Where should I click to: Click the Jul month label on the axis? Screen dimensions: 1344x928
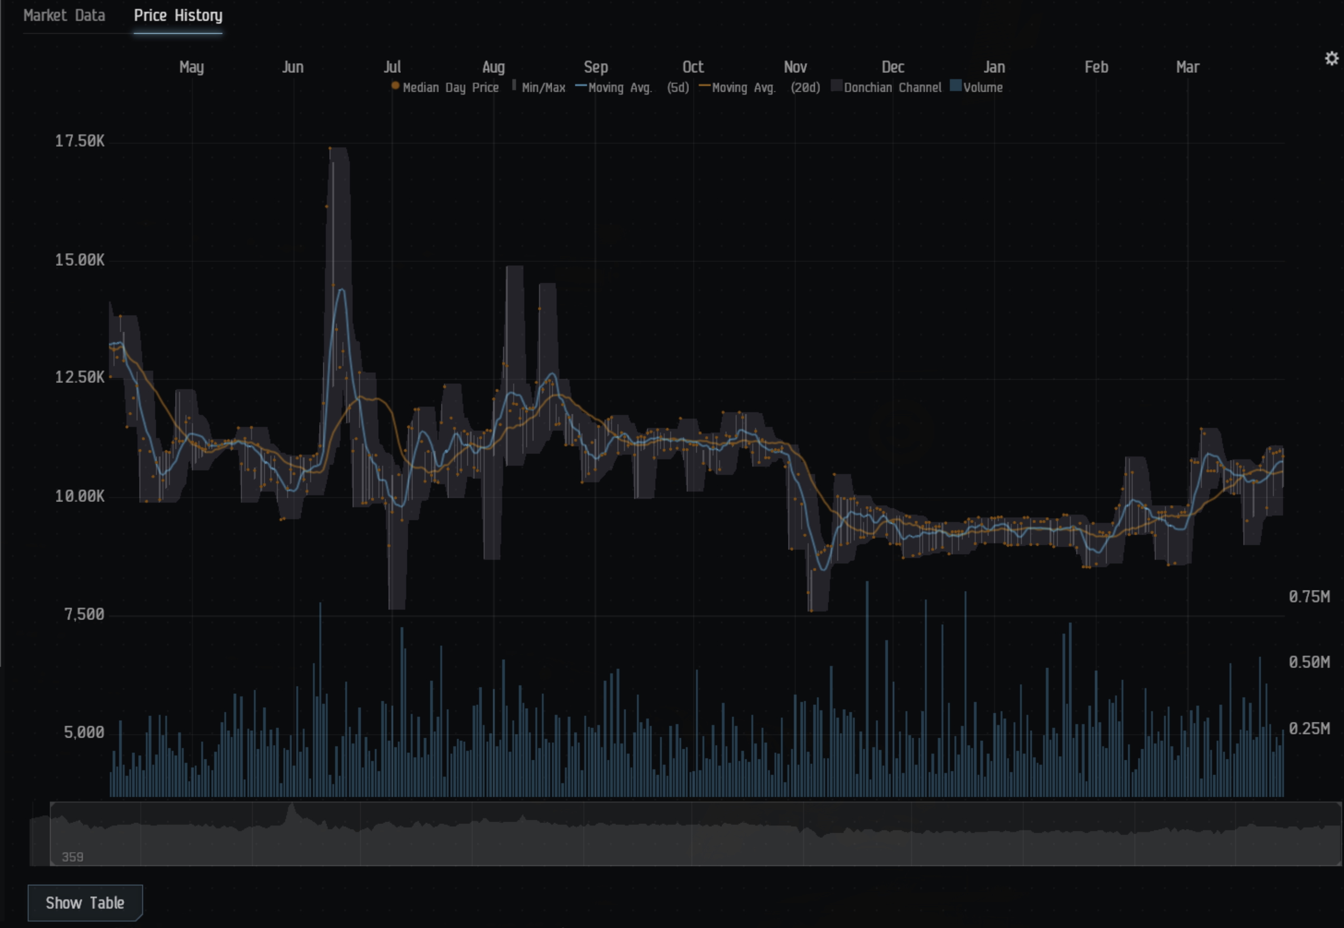click(392, 67)
